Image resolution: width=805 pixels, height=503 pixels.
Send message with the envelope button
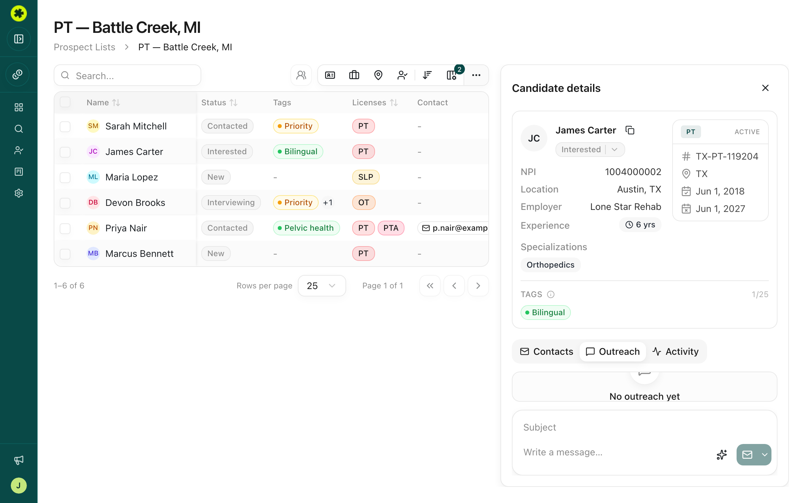[747, 455]
